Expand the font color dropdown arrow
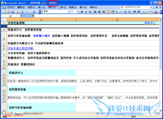This screenshot has height=119, width=163. pos(159,12)
